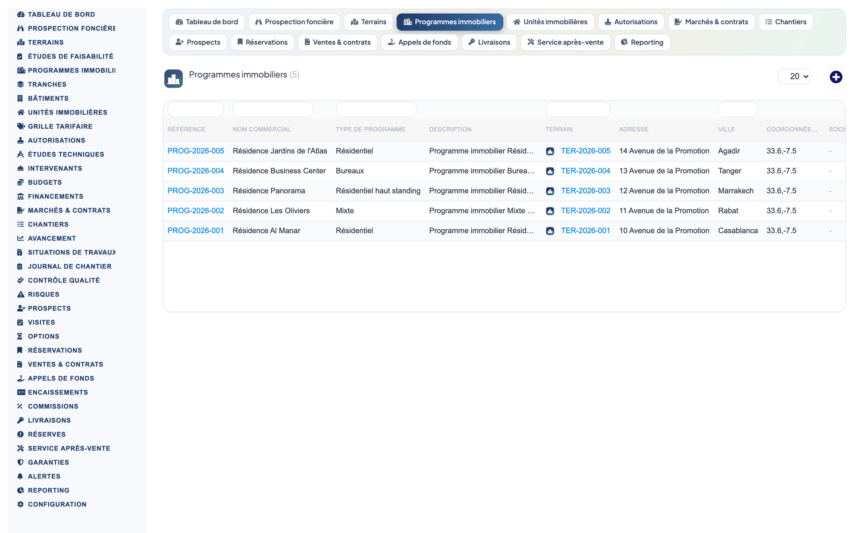
Task: Click the Bâtiments building icon in sidebar
Action: coord(20,98)
